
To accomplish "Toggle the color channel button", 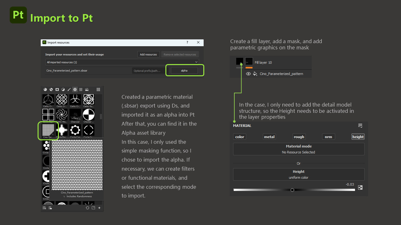I will 240,137.
